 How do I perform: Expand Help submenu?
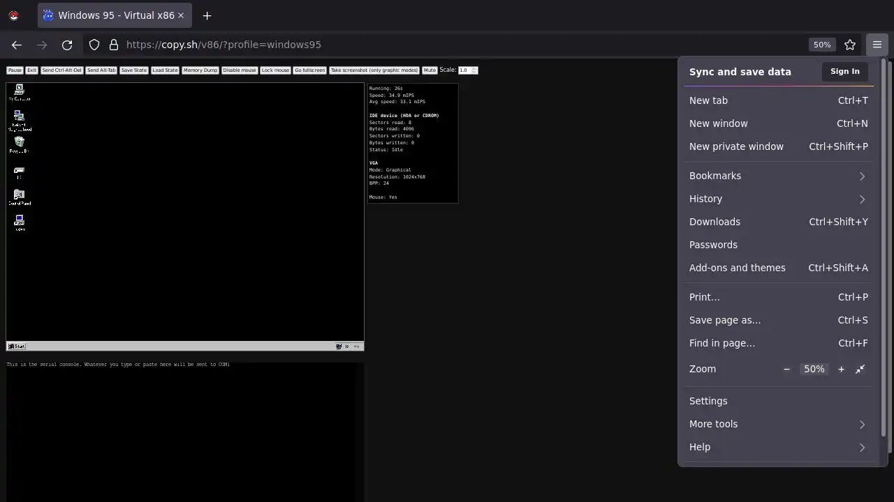coord(779,447)
